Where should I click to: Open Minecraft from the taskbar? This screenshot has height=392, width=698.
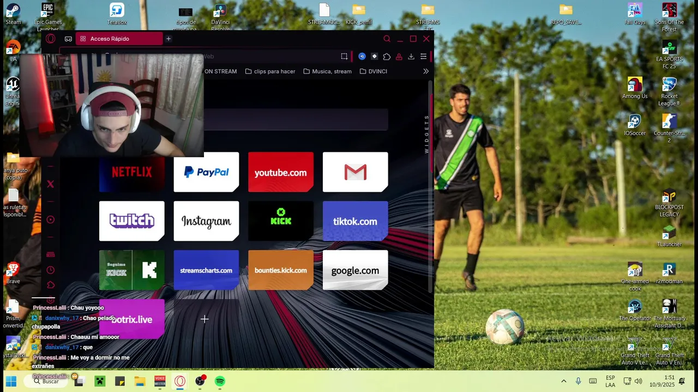[99, 381]
